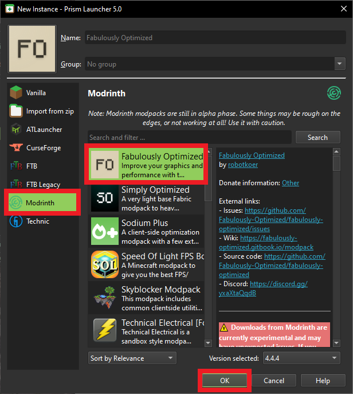353x394 pixels.
Task: Select the FTB Legacy icon
Action: (x=16, y=185)
